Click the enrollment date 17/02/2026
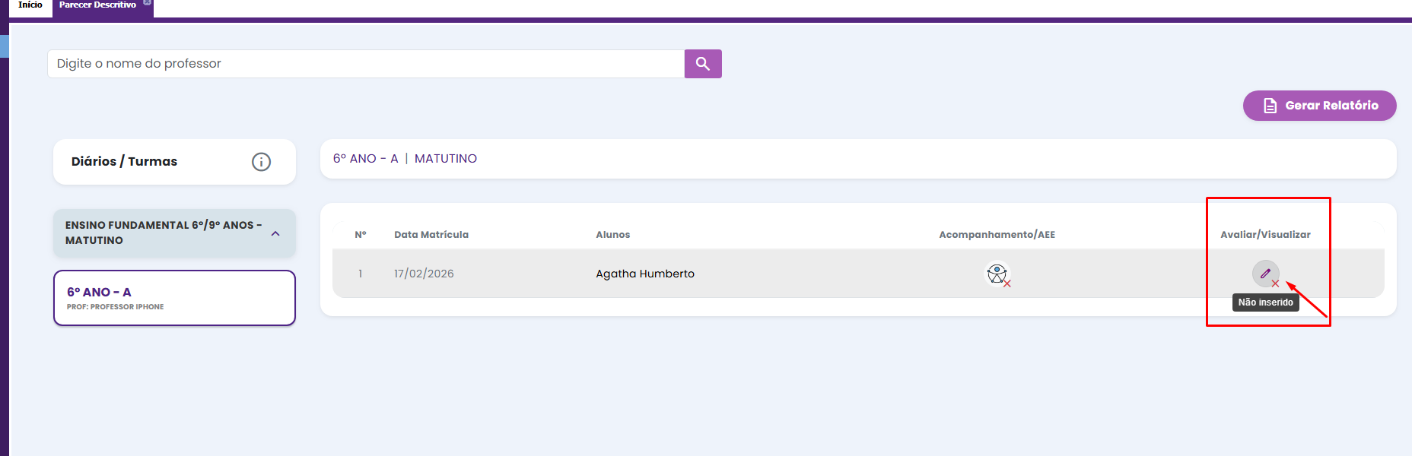This screenshot has height=456, width=1412. [x=424, y=274]
